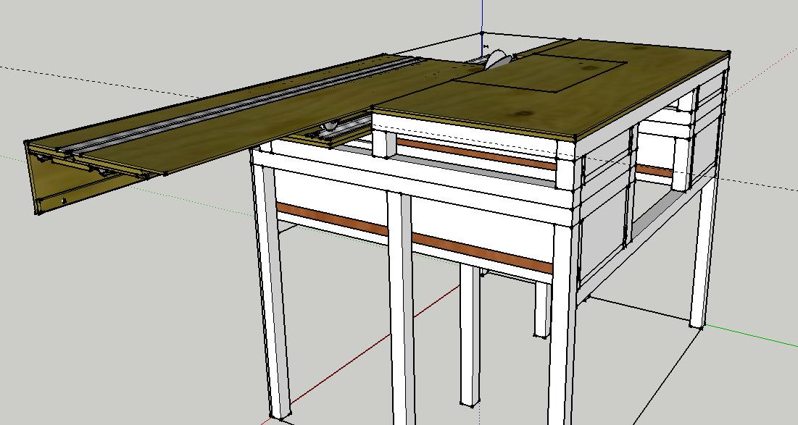Click the rectangular insert outline on tabletop
The image size is (798, 425).
click(540, 76)
